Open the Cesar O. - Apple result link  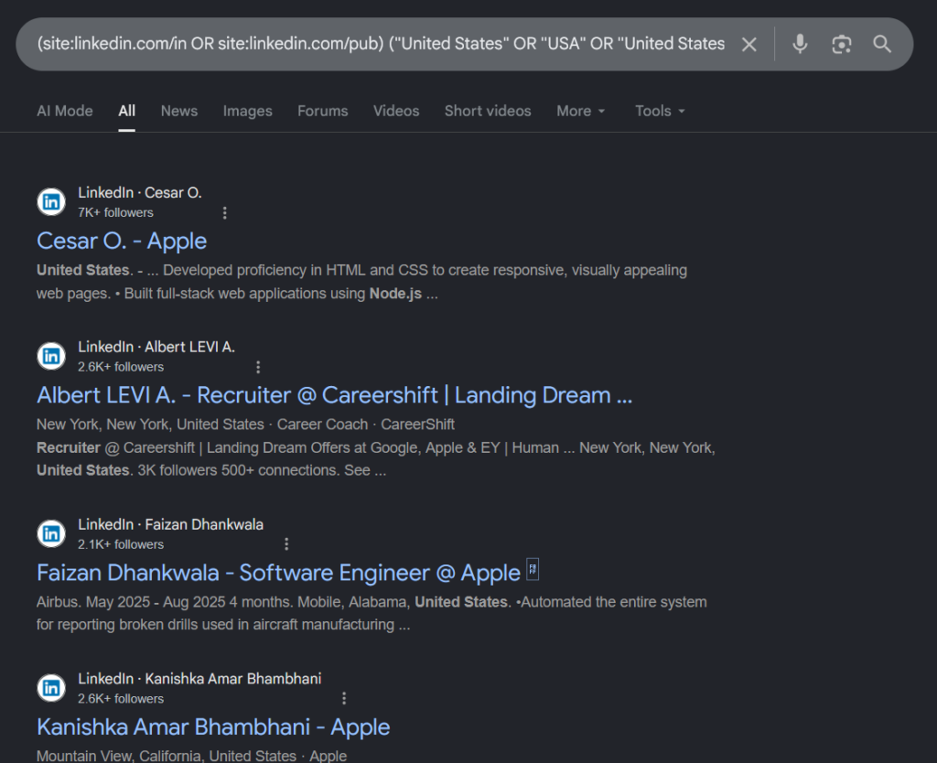122,241
